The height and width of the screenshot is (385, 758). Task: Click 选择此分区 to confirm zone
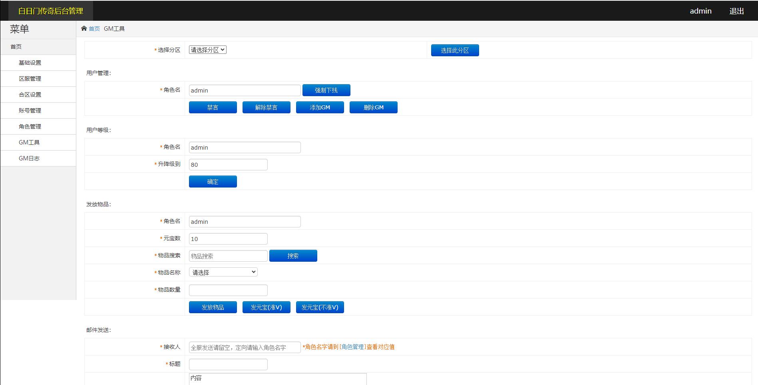(454, 50)
